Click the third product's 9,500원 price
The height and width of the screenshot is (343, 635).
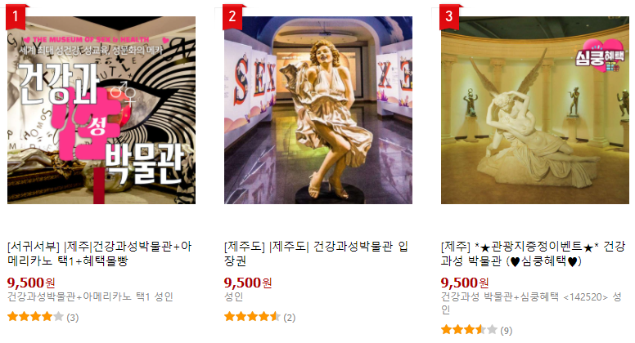(465, 283)
